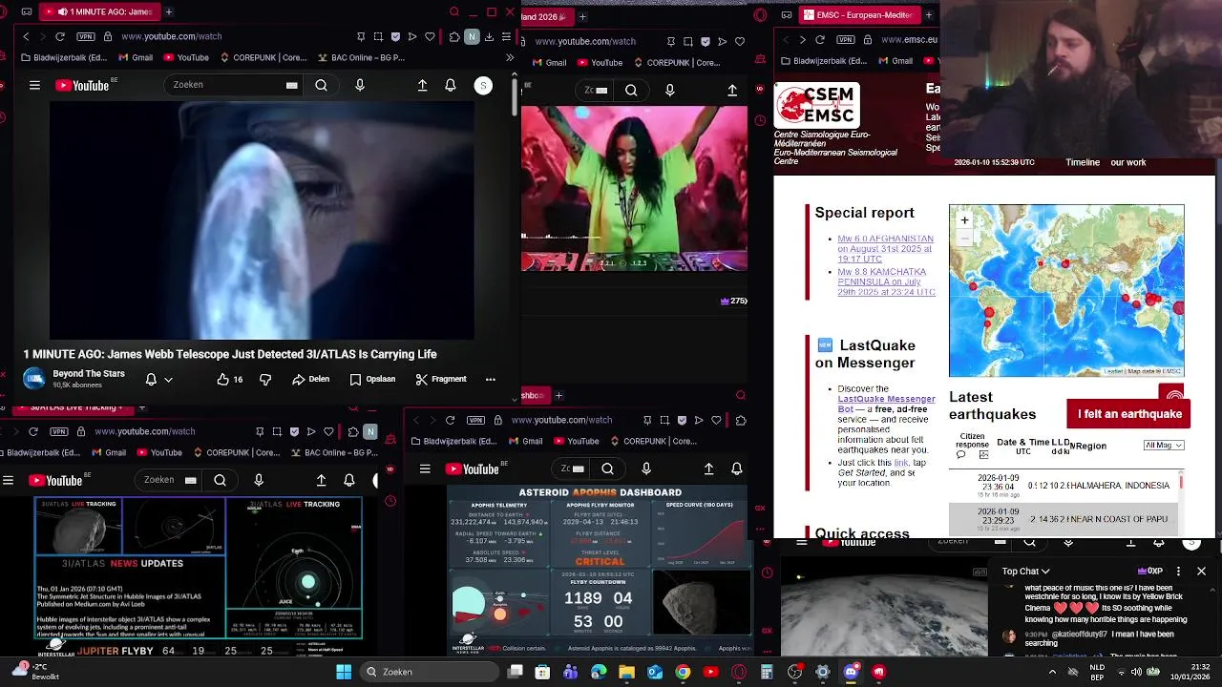Open a new tab beside '1 MINUTE AGO' tab
Screen dimensions: 1222x687
coord(169,12)
